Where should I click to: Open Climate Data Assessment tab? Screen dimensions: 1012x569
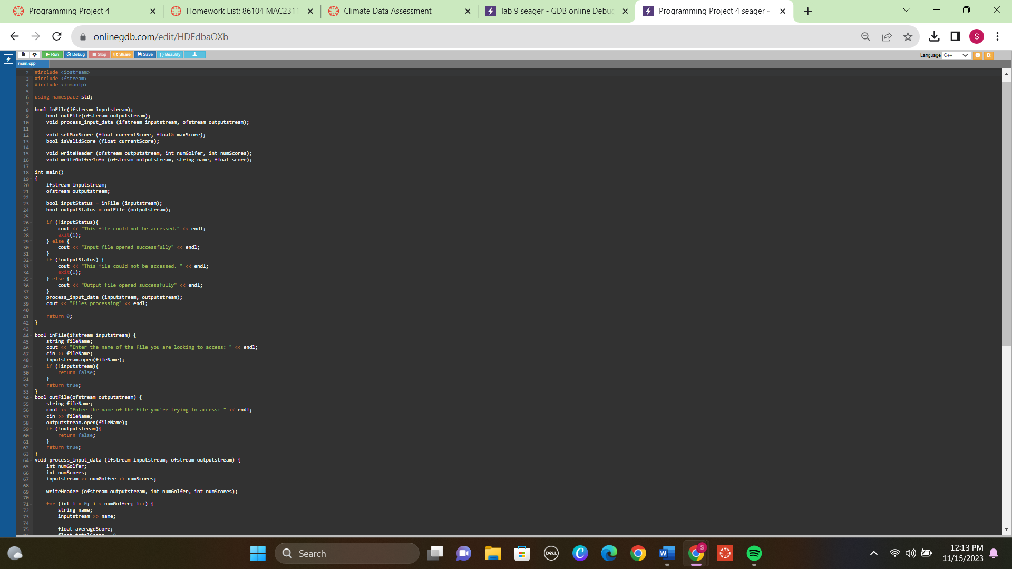(x=387, y=11)
